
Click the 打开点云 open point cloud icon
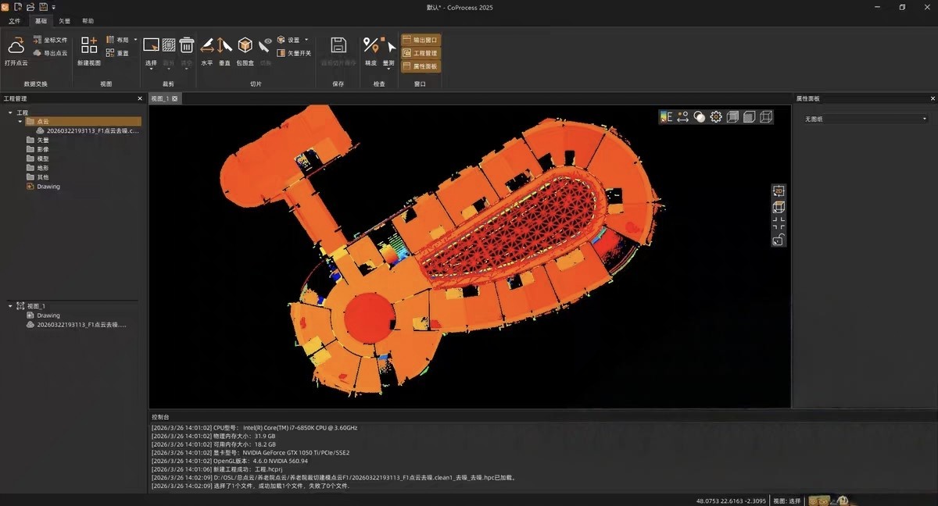point(16,46)
